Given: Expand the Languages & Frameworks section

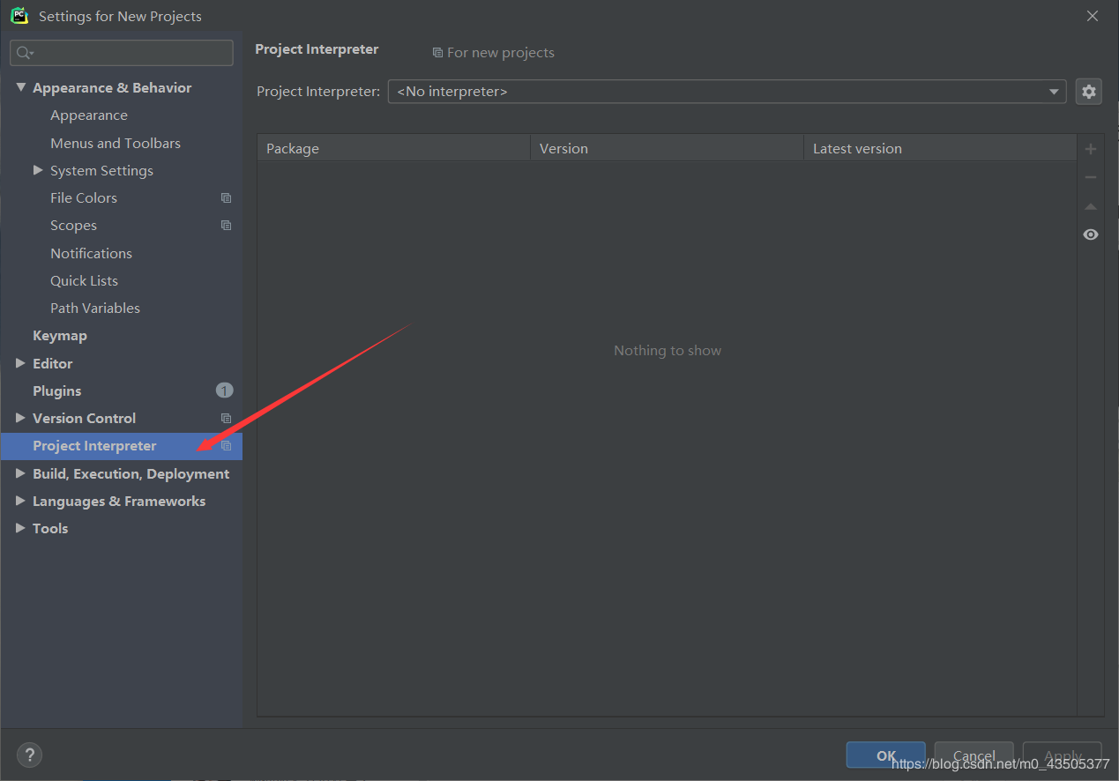Looking at the screenshot, I should click(x=21, y=501).
